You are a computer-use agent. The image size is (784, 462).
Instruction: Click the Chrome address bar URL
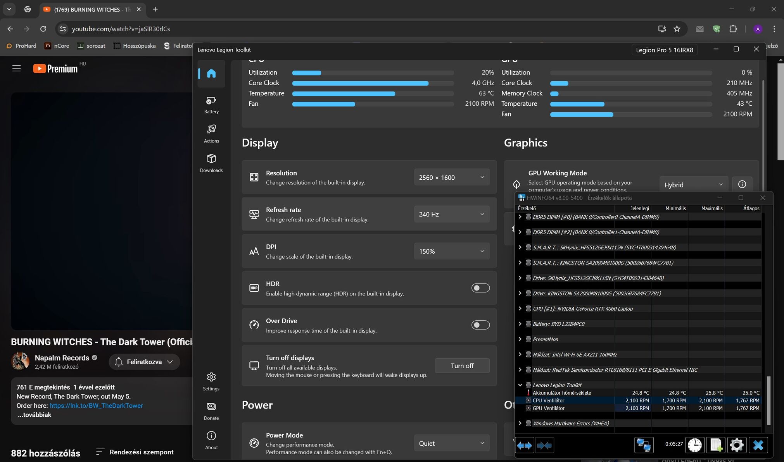click(x=121, y=29)
